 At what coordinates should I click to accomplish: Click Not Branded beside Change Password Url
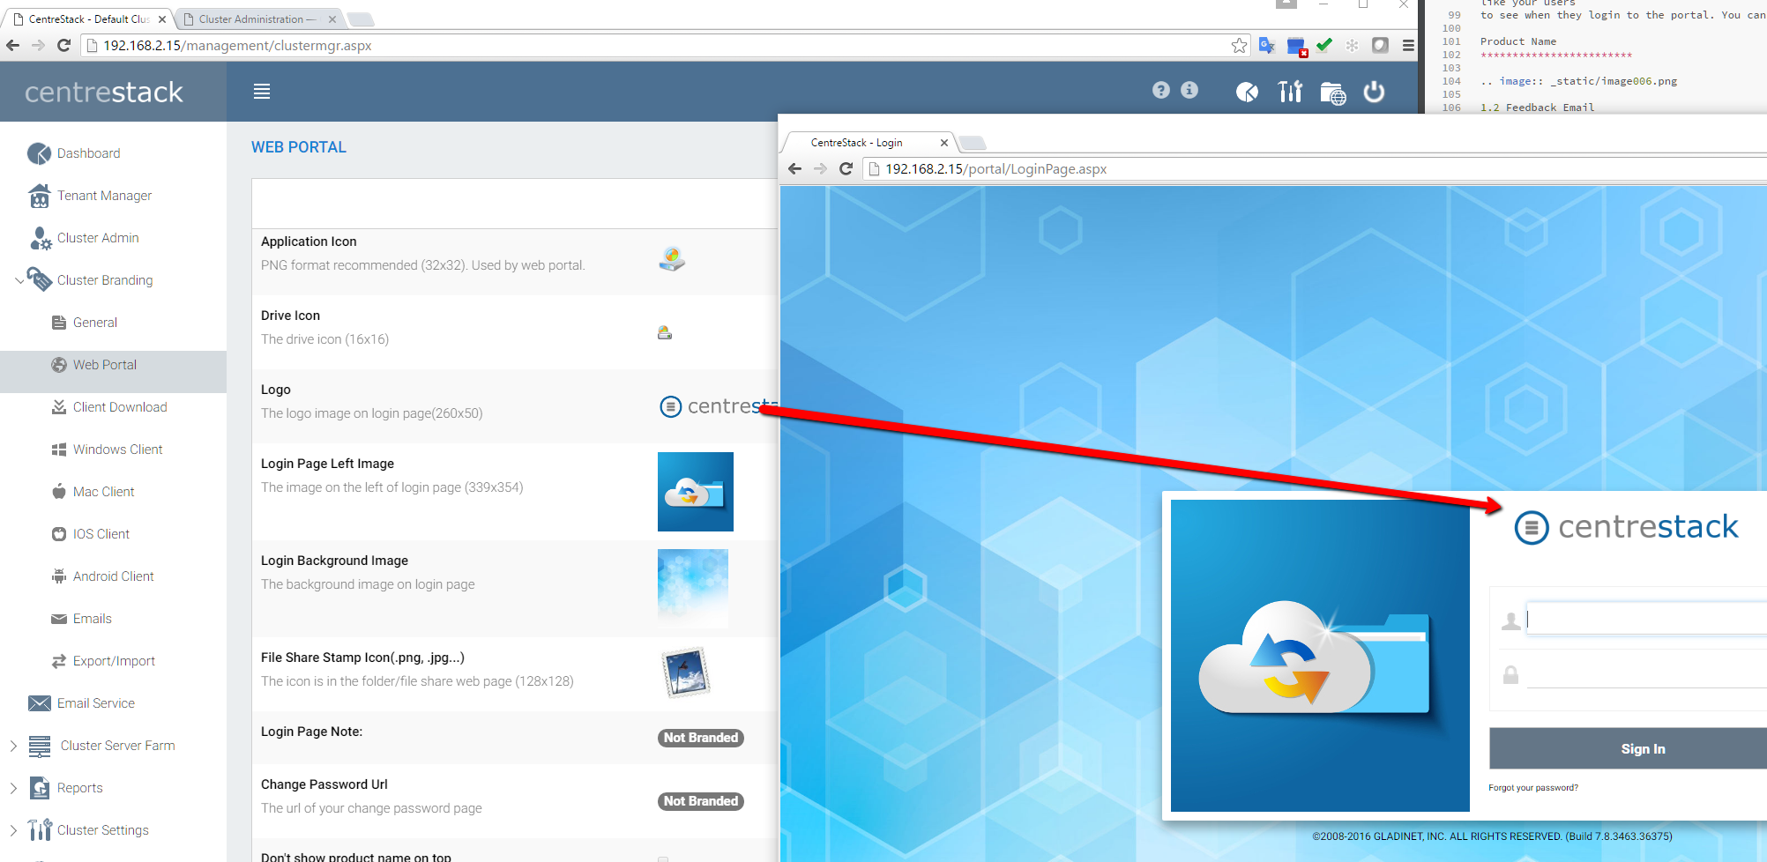coord(701,801)
